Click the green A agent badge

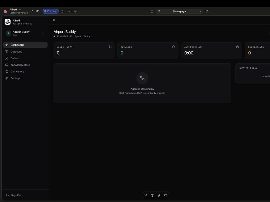(x=9, y=33)
